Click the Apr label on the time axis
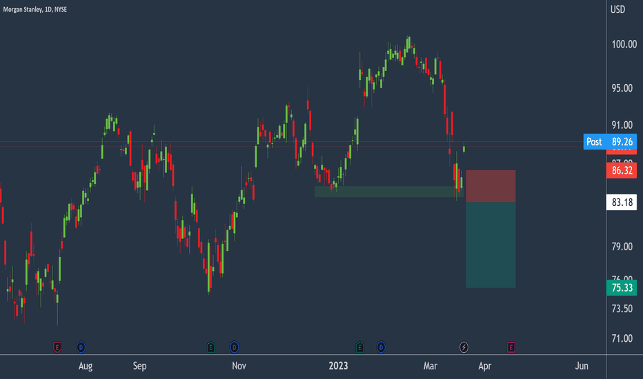643x379 pixels. click(485, 366)
